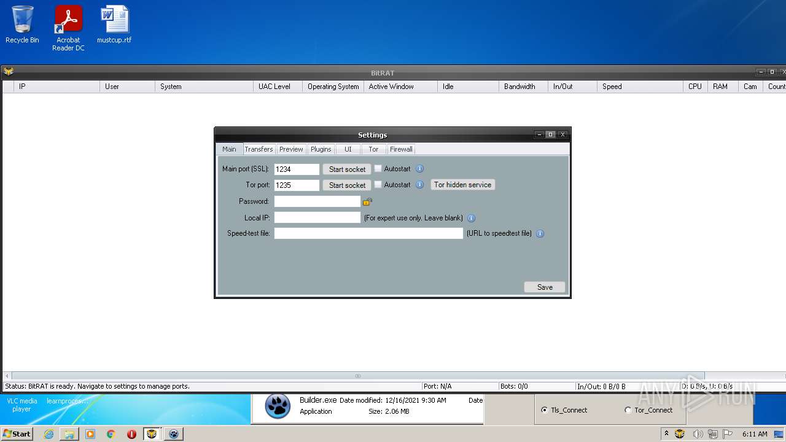
Task: Select the Tor_Connect radio button
Action: [628, 410]
